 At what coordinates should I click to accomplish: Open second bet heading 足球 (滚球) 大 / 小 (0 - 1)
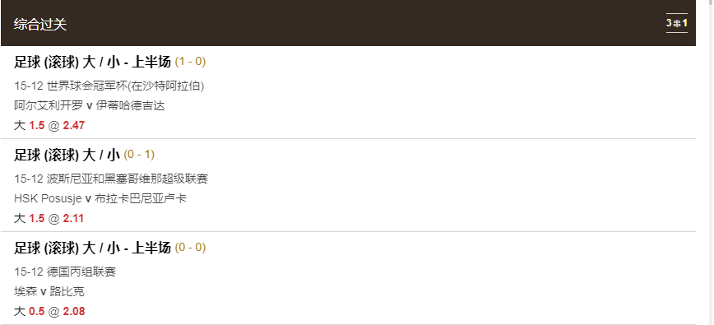coord(84,156)
